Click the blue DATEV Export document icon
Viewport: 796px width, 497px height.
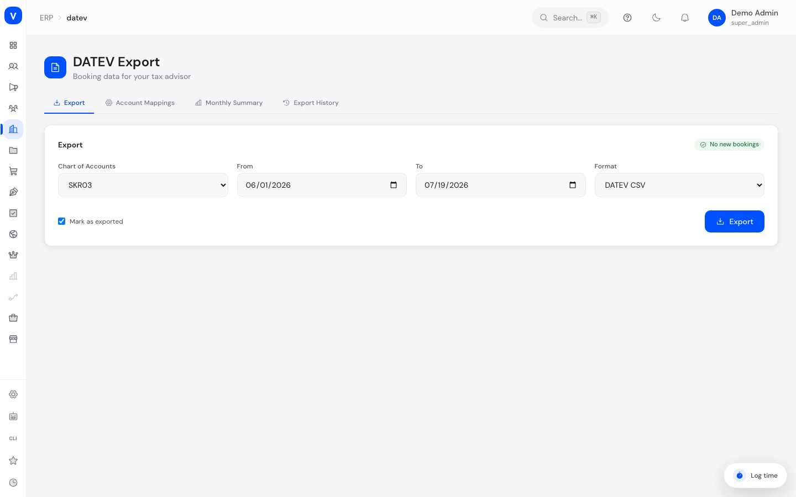coord(55,67)
